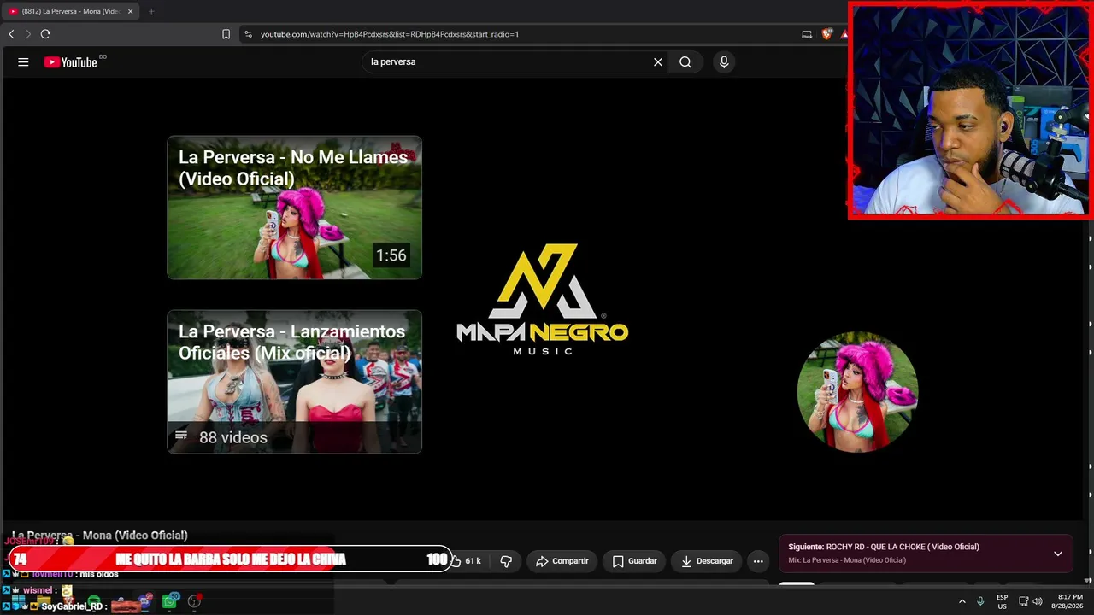Show hidden icons in the system tray
The image size is (1094, 615).
(962, 601)
